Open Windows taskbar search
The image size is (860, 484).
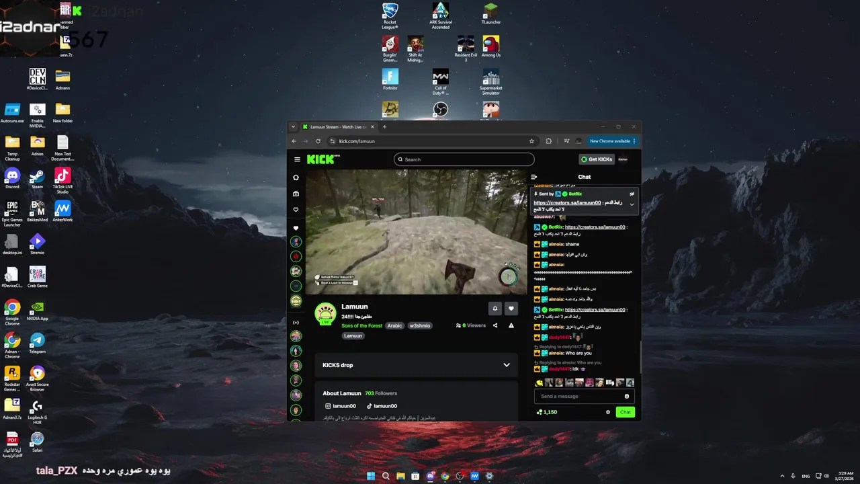(x=386, y=476)
